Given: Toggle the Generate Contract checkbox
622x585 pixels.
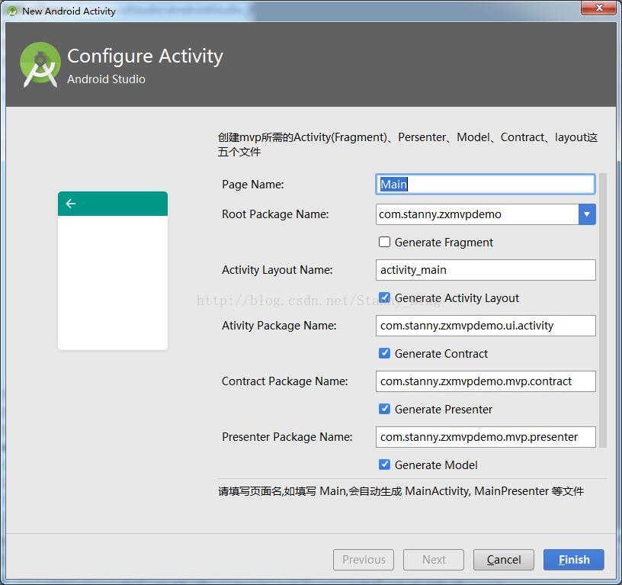Looking at the screenshot, I should tap(384, 353).
